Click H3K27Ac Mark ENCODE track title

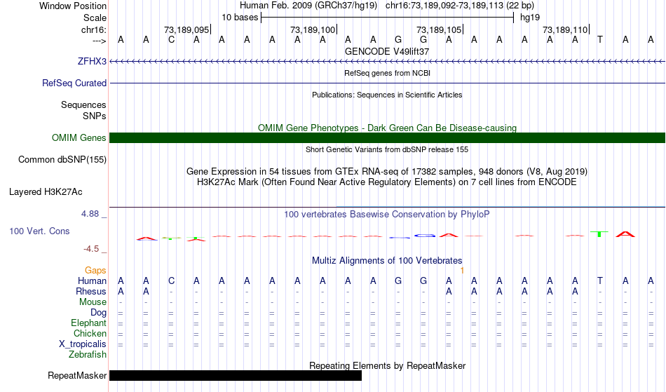387,182
